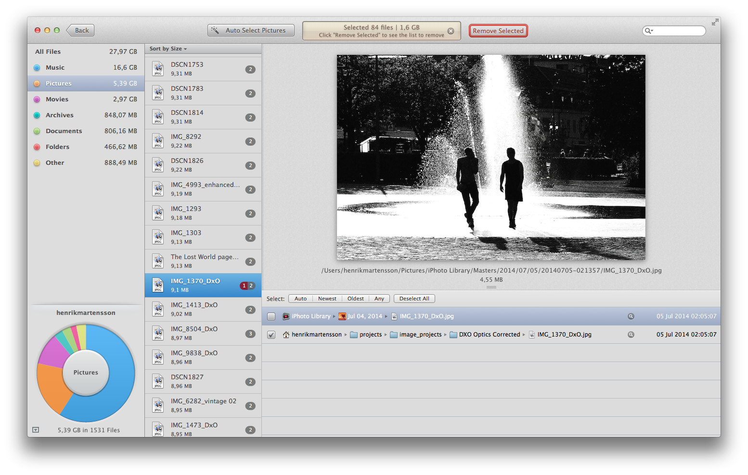Open the Sort by Size dropdown
Image resolution: width=748 pixels, height=475 pixels.
tap(168, 49)
